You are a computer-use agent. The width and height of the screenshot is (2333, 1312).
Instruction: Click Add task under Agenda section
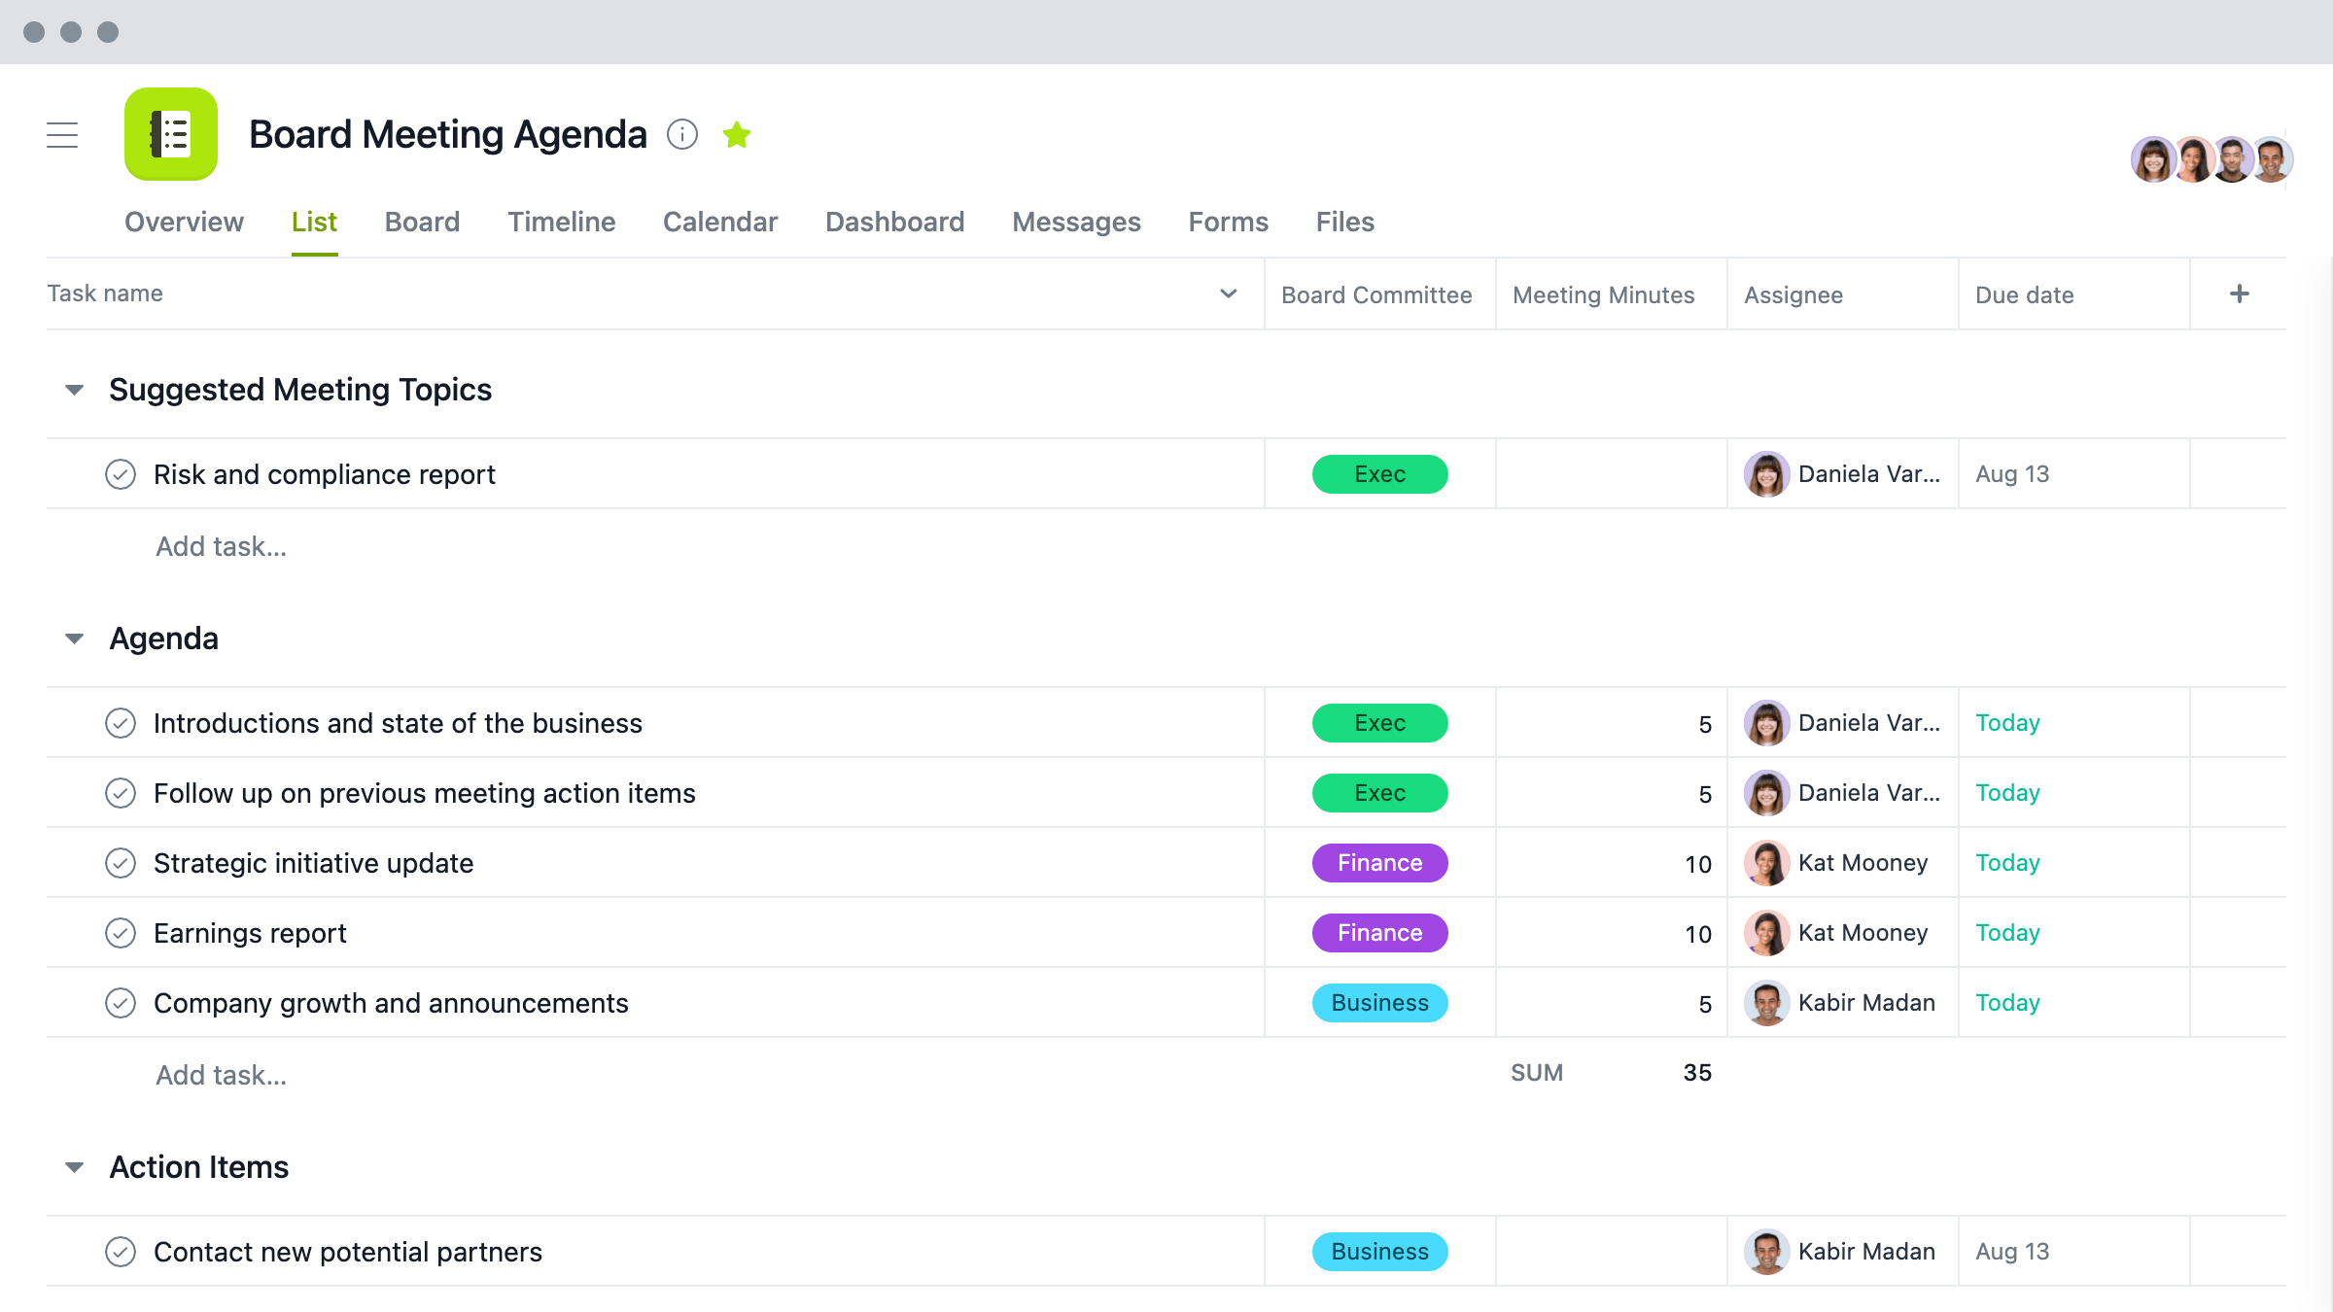coord(220,1073)
